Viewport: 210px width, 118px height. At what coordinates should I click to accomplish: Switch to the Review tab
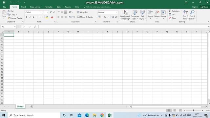click(68, 7)
